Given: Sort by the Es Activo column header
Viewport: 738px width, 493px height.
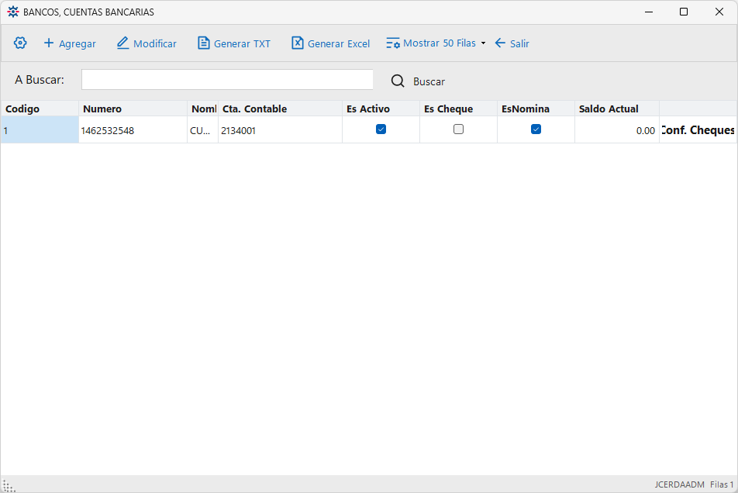Looking at the screenshot, I should [381, 109].
